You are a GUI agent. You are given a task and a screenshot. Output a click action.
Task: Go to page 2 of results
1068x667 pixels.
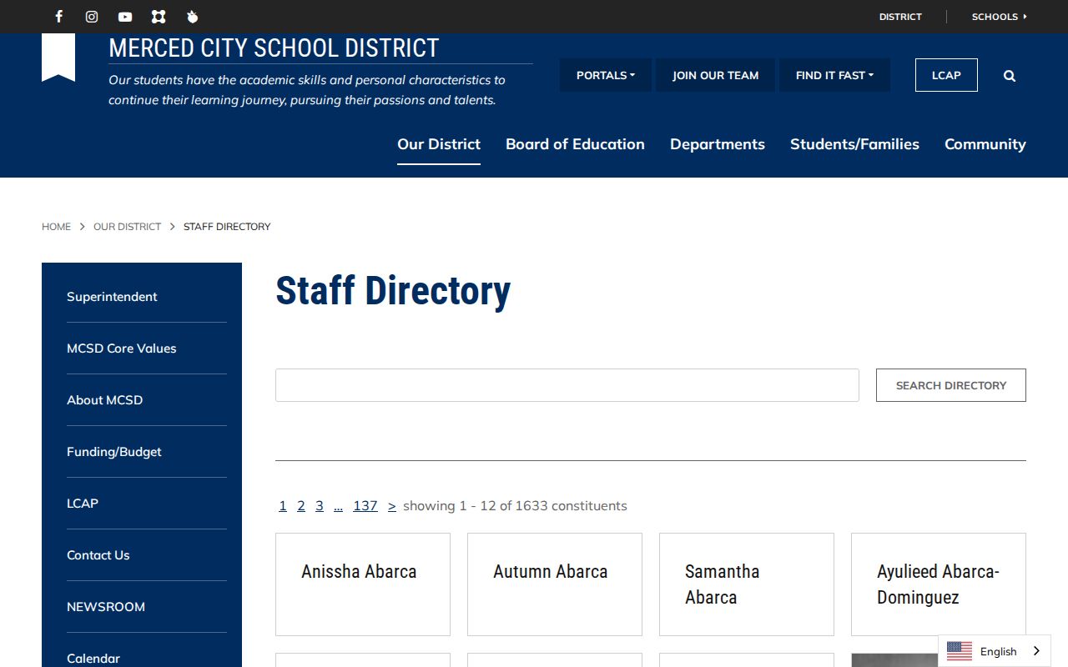click(301, 506)
